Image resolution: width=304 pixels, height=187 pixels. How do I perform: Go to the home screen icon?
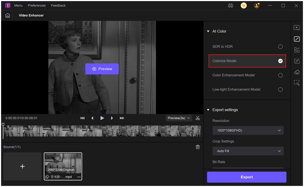(7, 15)
